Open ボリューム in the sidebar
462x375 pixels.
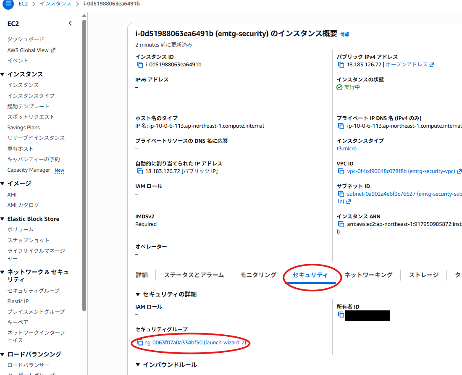[20, 229]
